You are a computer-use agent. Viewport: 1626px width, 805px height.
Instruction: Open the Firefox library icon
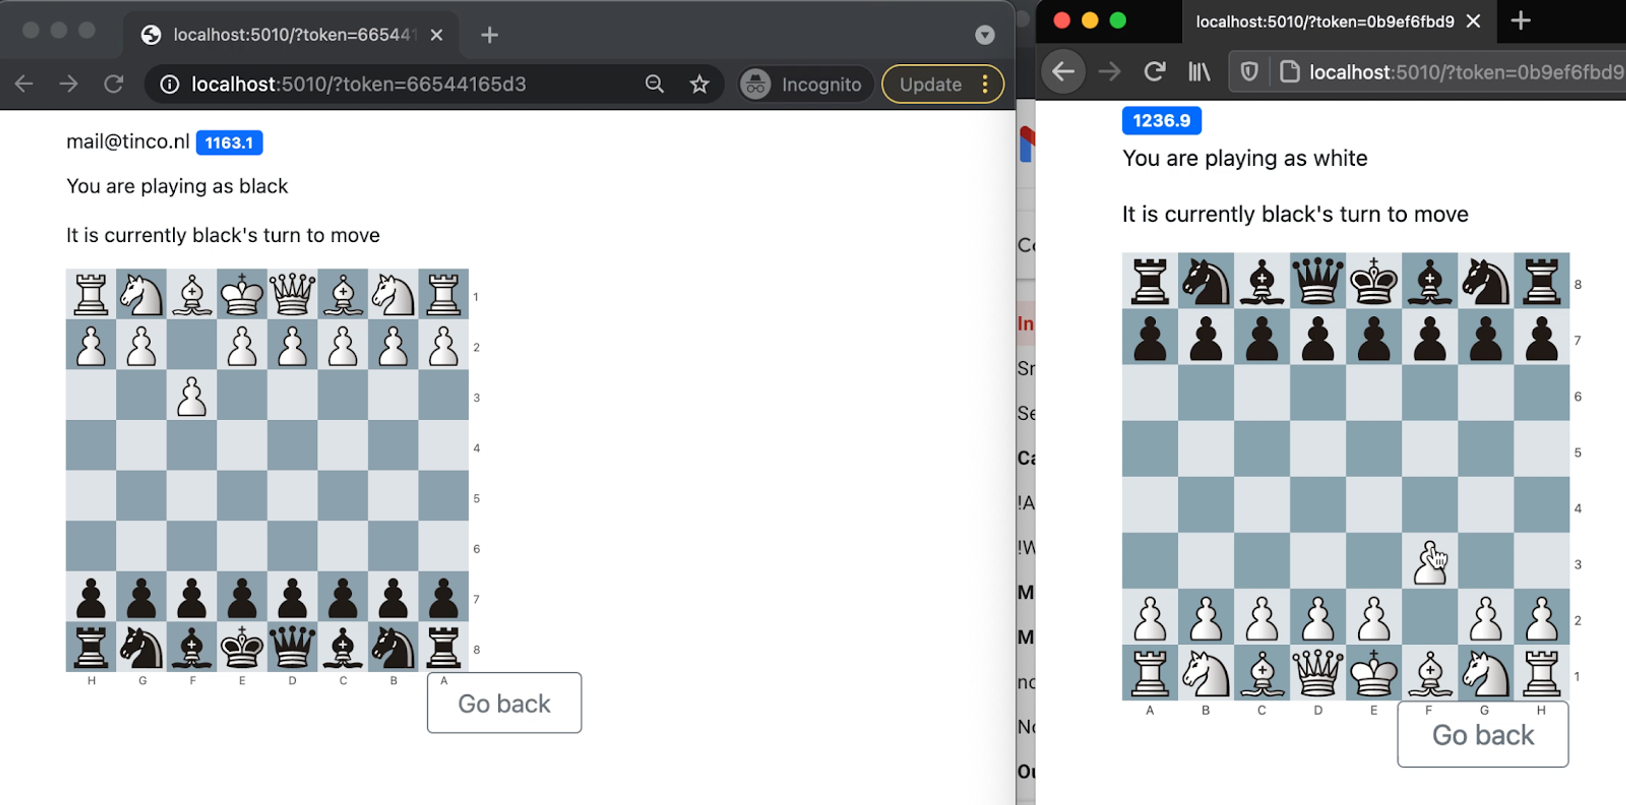(x=1199, y=72)
